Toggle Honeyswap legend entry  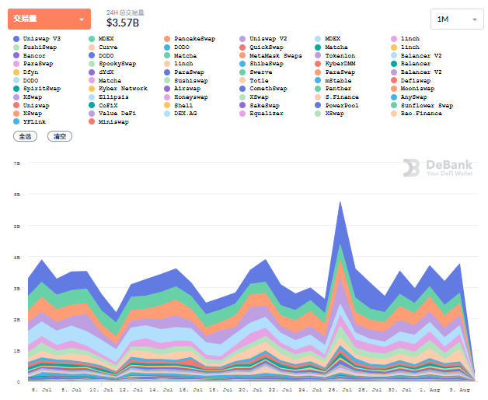click(x=186, y=97)
